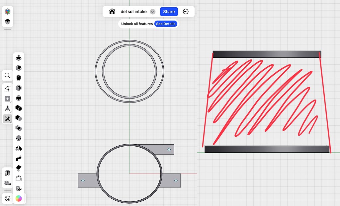The image size is (340, 206).
Task: Select the Transform tool with arrows icon
Action: coord(7,108)
